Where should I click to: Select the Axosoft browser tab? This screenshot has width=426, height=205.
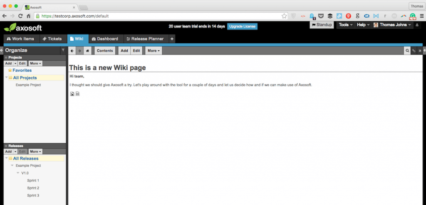tap(50, 7)
